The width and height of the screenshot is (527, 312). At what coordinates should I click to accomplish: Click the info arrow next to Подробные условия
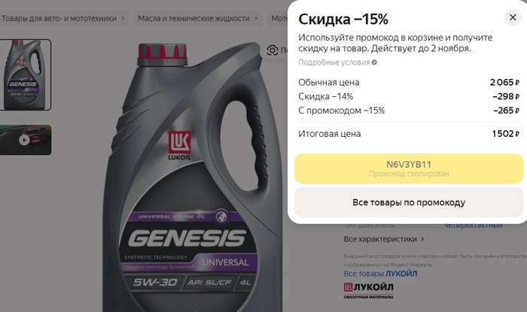click(x=374, y=62)
